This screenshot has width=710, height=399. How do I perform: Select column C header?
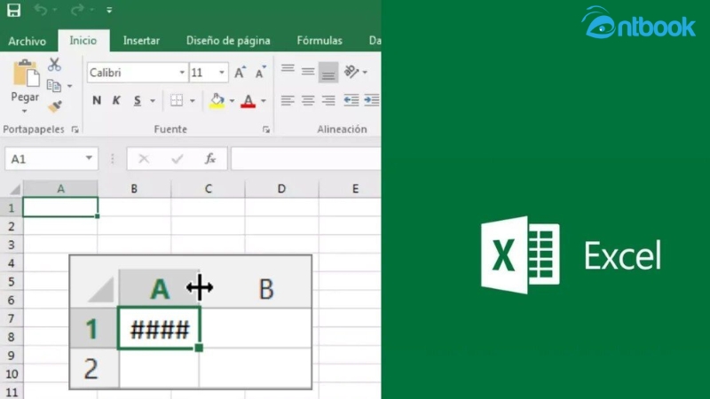pos(208,189)
